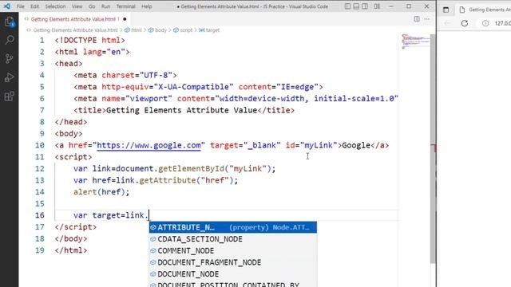
Task: Click the property icon beside COMMENT_NODE
Action: [x=153, y=250]
